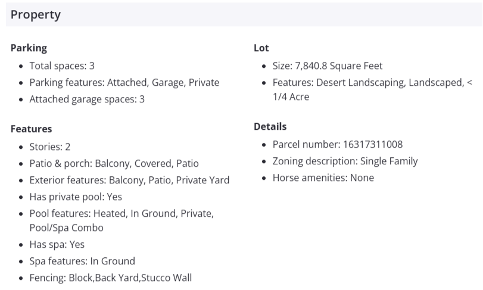Click the Fencing list entry
Viewport: 483px width, 290px height.
pyautogui.click(x=110, y=277)
